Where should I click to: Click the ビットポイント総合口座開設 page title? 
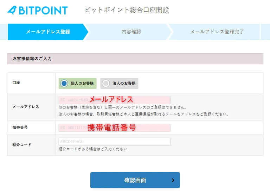pyautogui.click(x=127, y=10)
